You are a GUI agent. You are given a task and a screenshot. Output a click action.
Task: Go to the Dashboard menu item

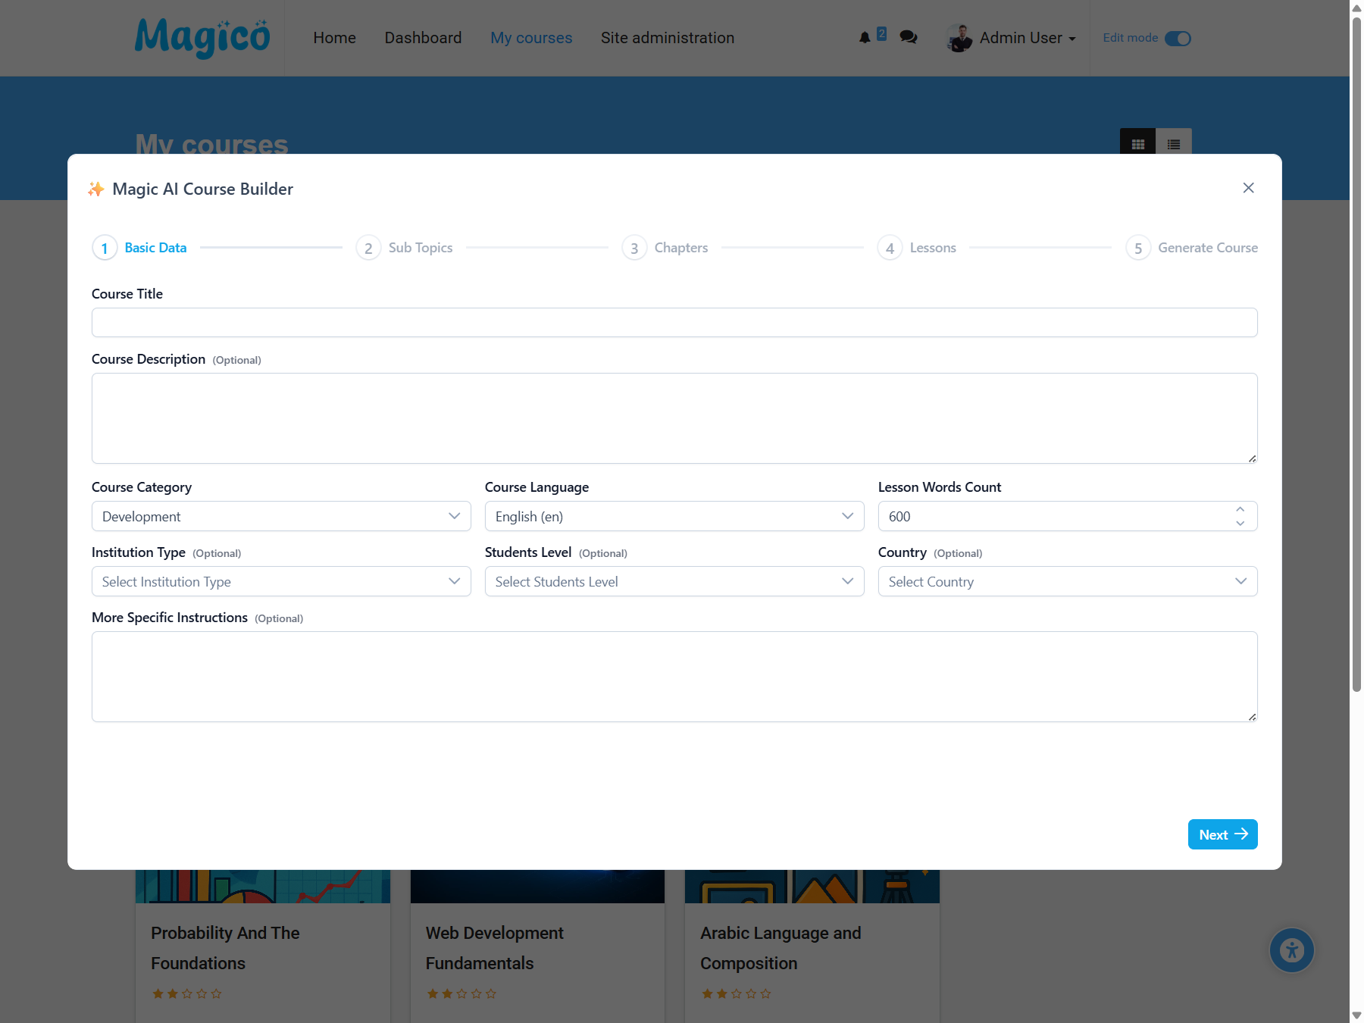[423, 37]
